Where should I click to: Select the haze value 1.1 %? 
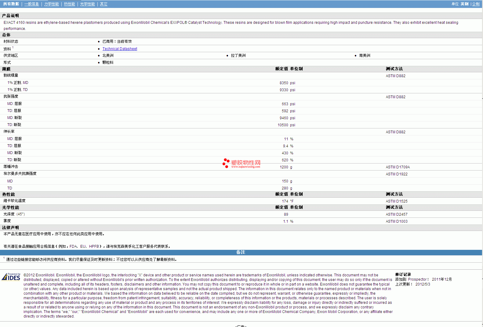[x=288, y=221]
